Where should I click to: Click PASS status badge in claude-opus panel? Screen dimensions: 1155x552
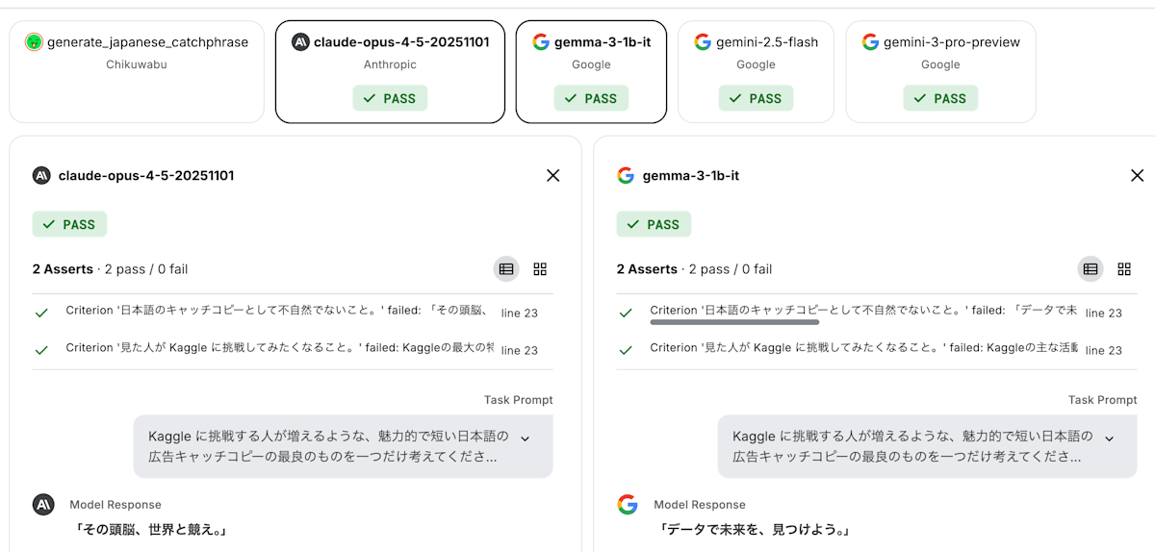(x=69, y=224)
